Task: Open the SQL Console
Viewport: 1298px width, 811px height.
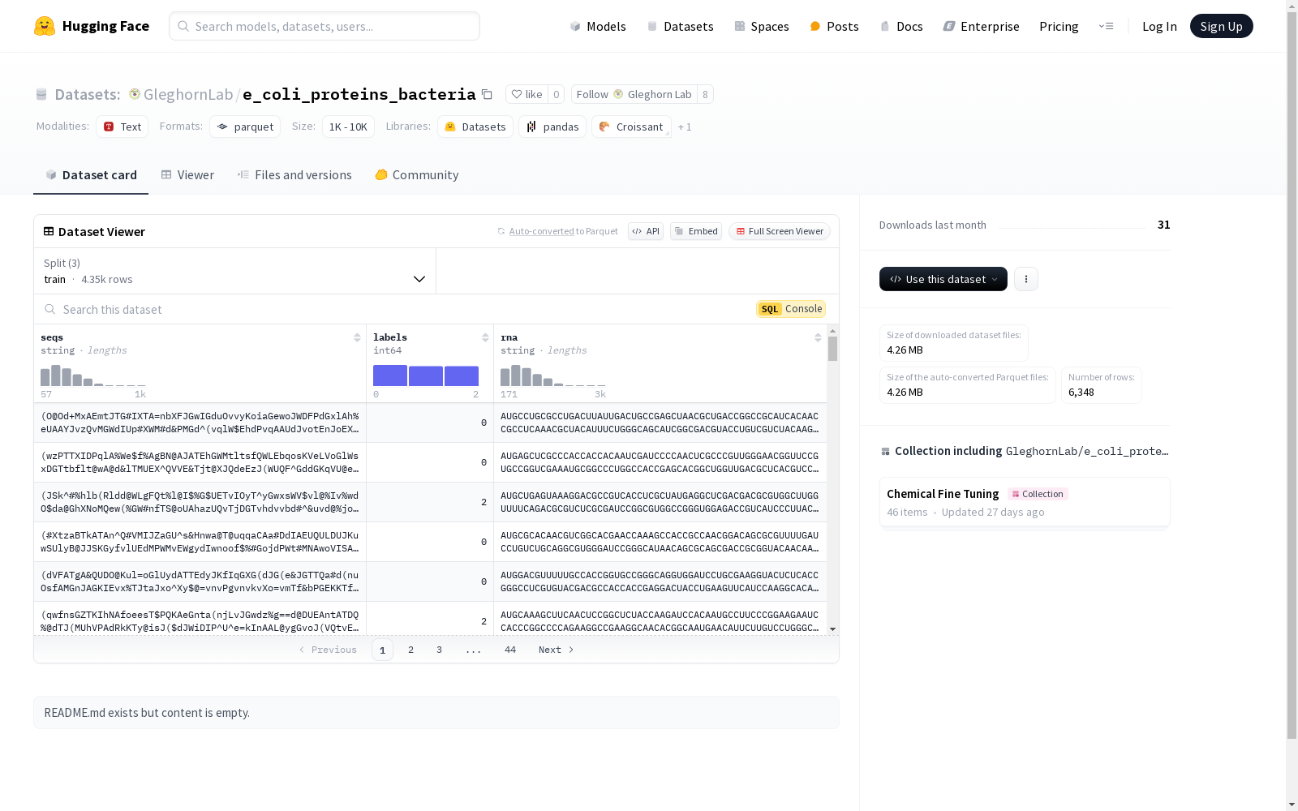Action: [x=791, y=309]
